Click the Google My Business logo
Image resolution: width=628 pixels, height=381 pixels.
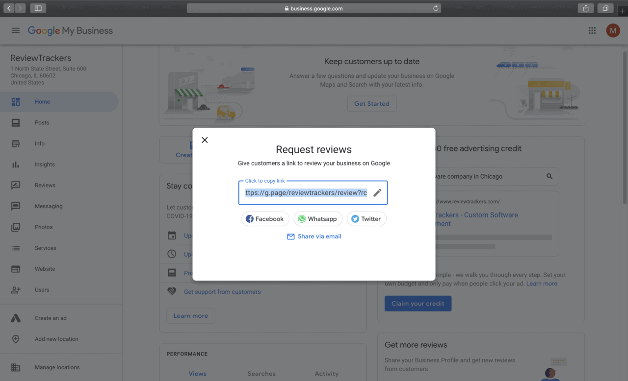pyautogui.click(x=70, y=31)
